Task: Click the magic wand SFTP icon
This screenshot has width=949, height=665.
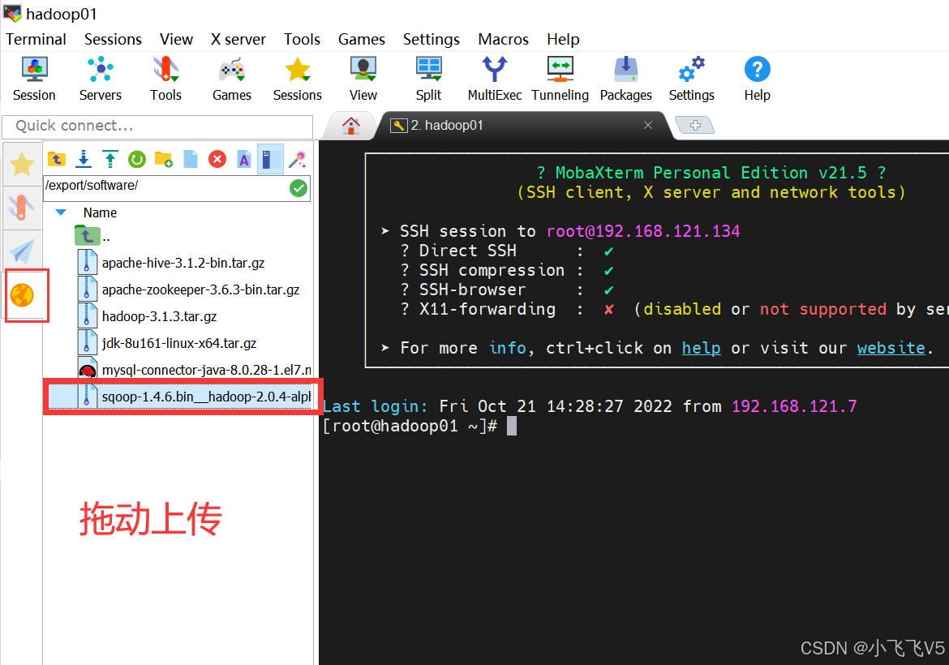Action: coord(297,159)
